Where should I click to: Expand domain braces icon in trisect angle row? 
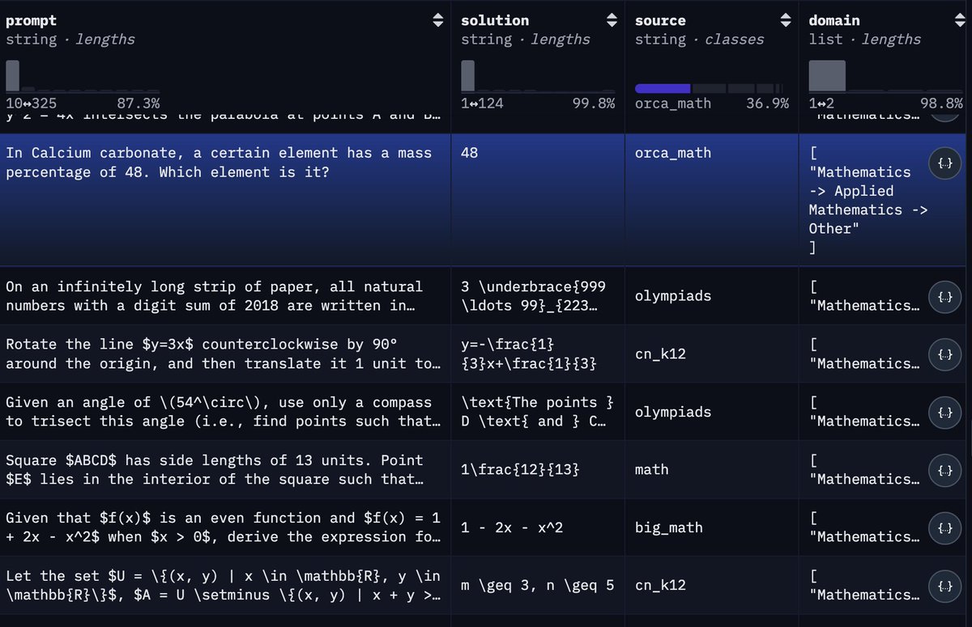(x=944, y=413)
